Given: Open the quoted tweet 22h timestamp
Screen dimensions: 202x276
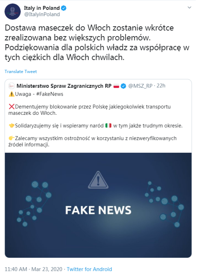Looking at the screenshot, I should [161, 86].
